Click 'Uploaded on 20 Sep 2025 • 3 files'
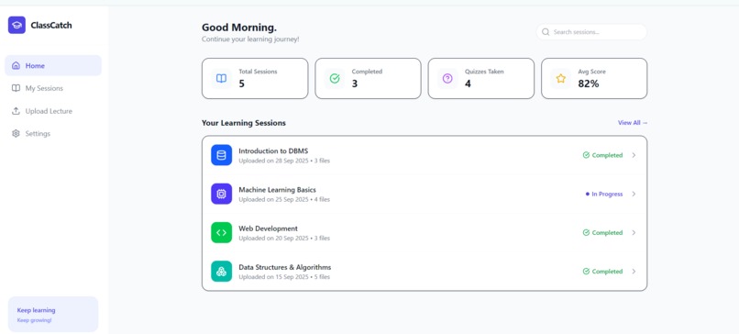739x334 pixels. coord(284,239)
